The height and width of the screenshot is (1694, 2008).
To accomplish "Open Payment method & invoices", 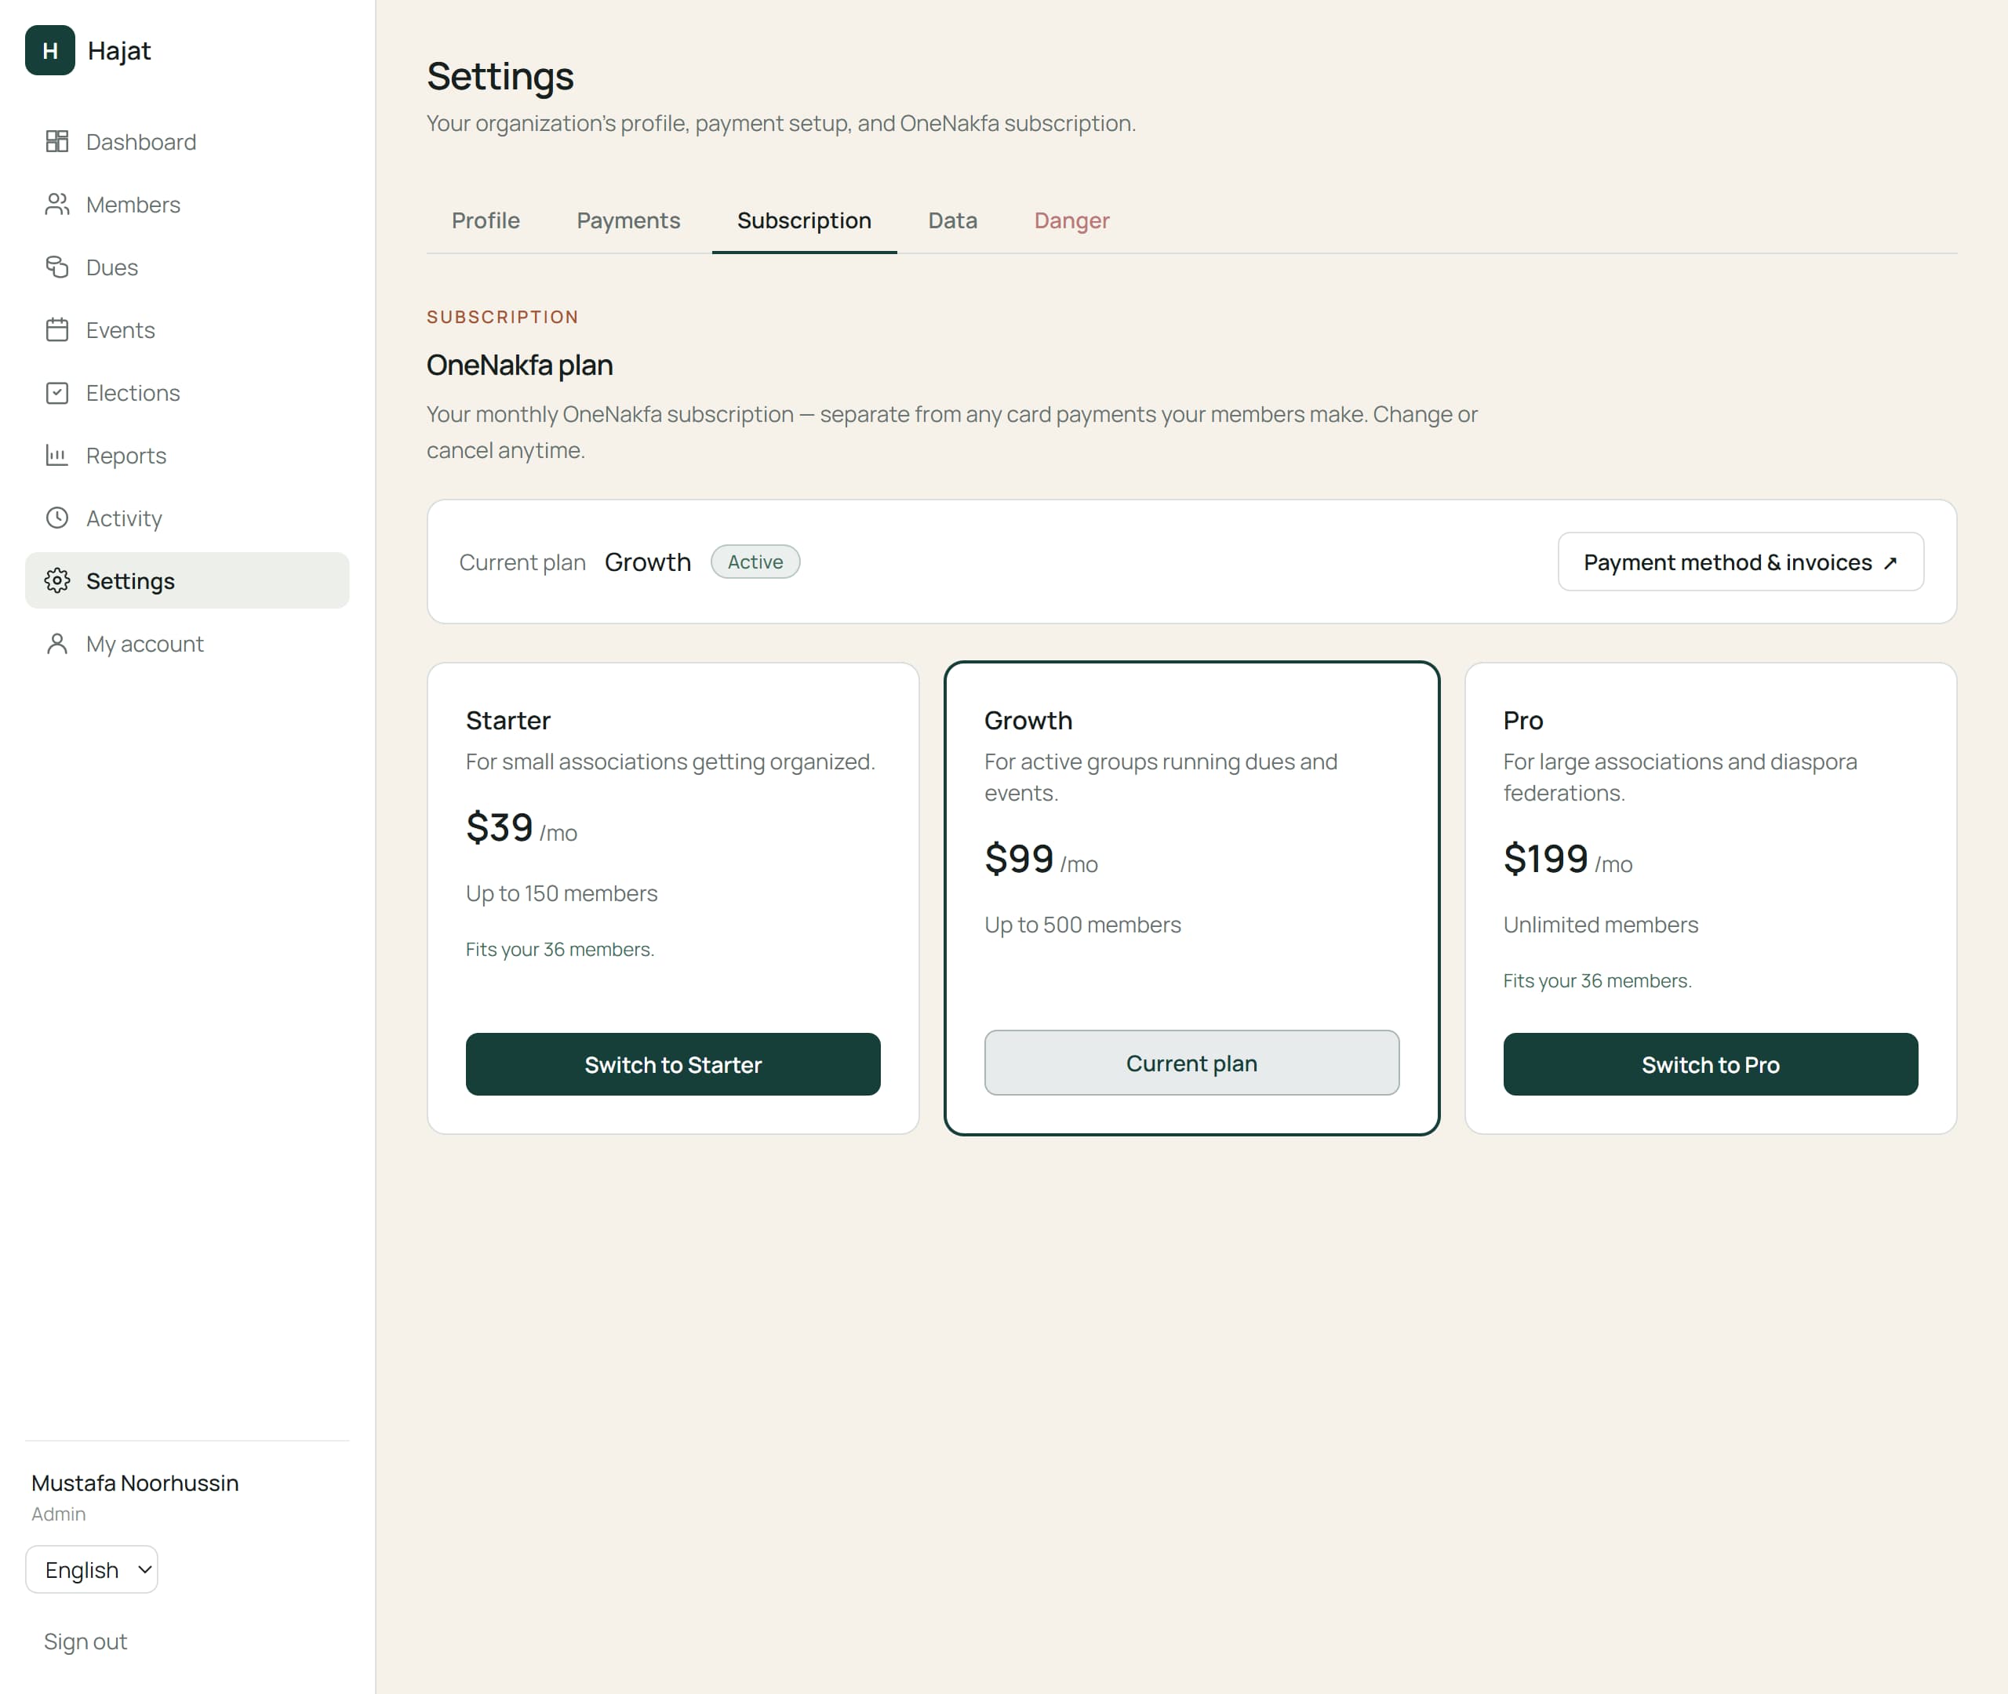I will pyautogui.click(x=1740, y=562).
